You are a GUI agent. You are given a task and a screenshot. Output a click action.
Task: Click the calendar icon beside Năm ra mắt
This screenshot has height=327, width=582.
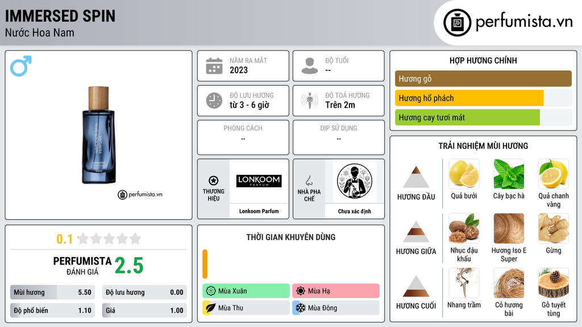point(214,66)
